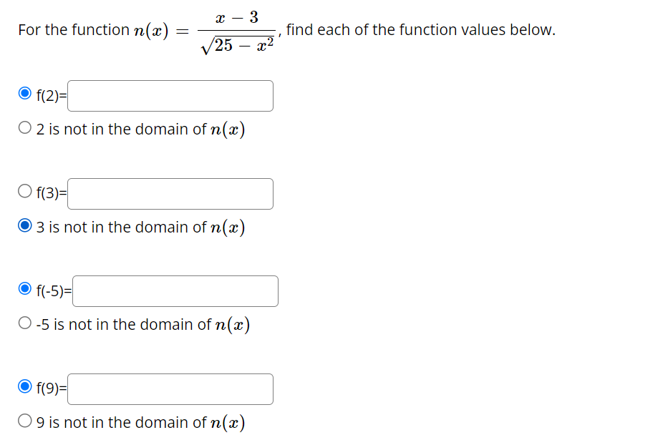This screenshot has height=435, width=663.
Task: Focus the bottommost answer input field
Action: 170,388
